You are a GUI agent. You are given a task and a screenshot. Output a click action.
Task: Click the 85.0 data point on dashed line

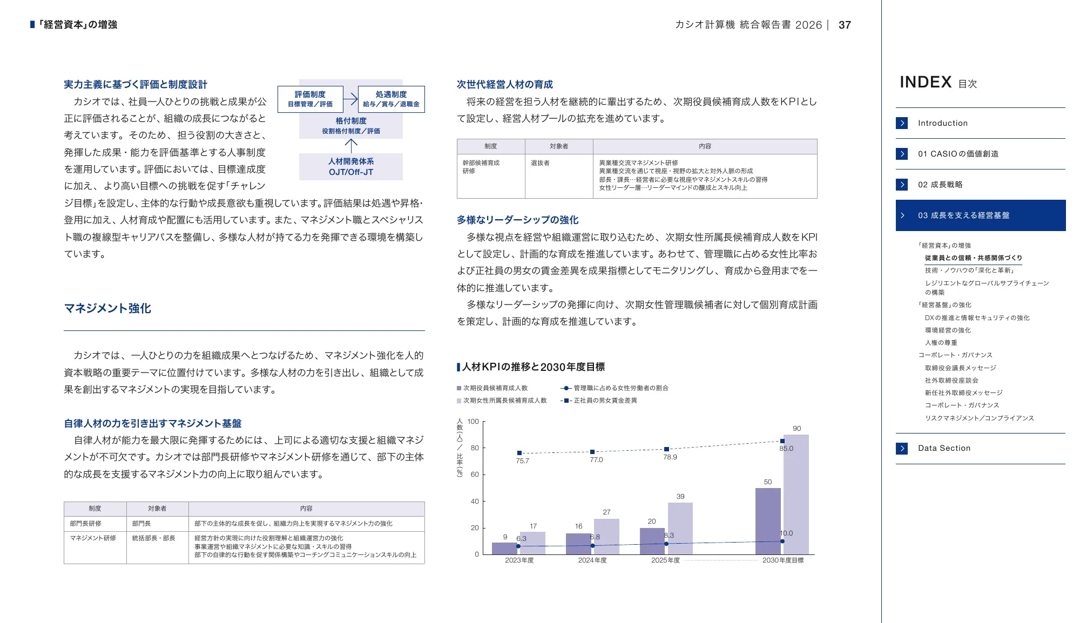pos(782,441)
